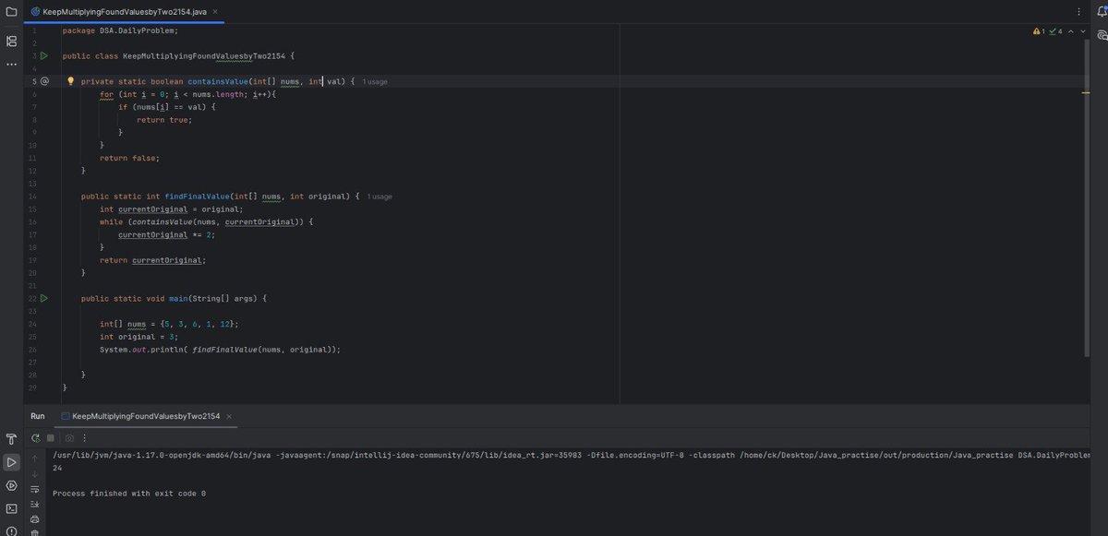Click the System.out.println statement
The width and height of the screenshot is (1108, 536).
220,350
